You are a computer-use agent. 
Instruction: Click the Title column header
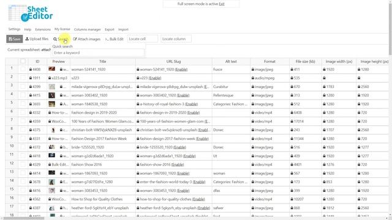[102, 61]
